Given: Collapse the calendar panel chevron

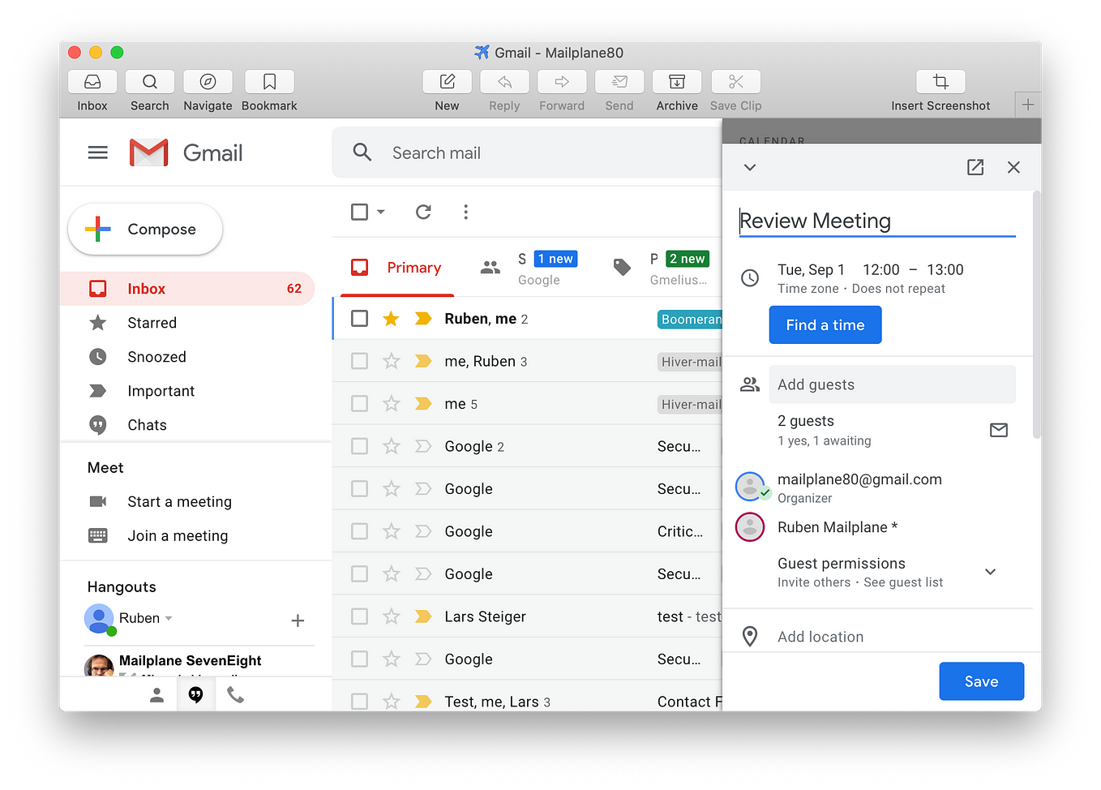Looking at the screenshot, I should (x=750, y=167).
